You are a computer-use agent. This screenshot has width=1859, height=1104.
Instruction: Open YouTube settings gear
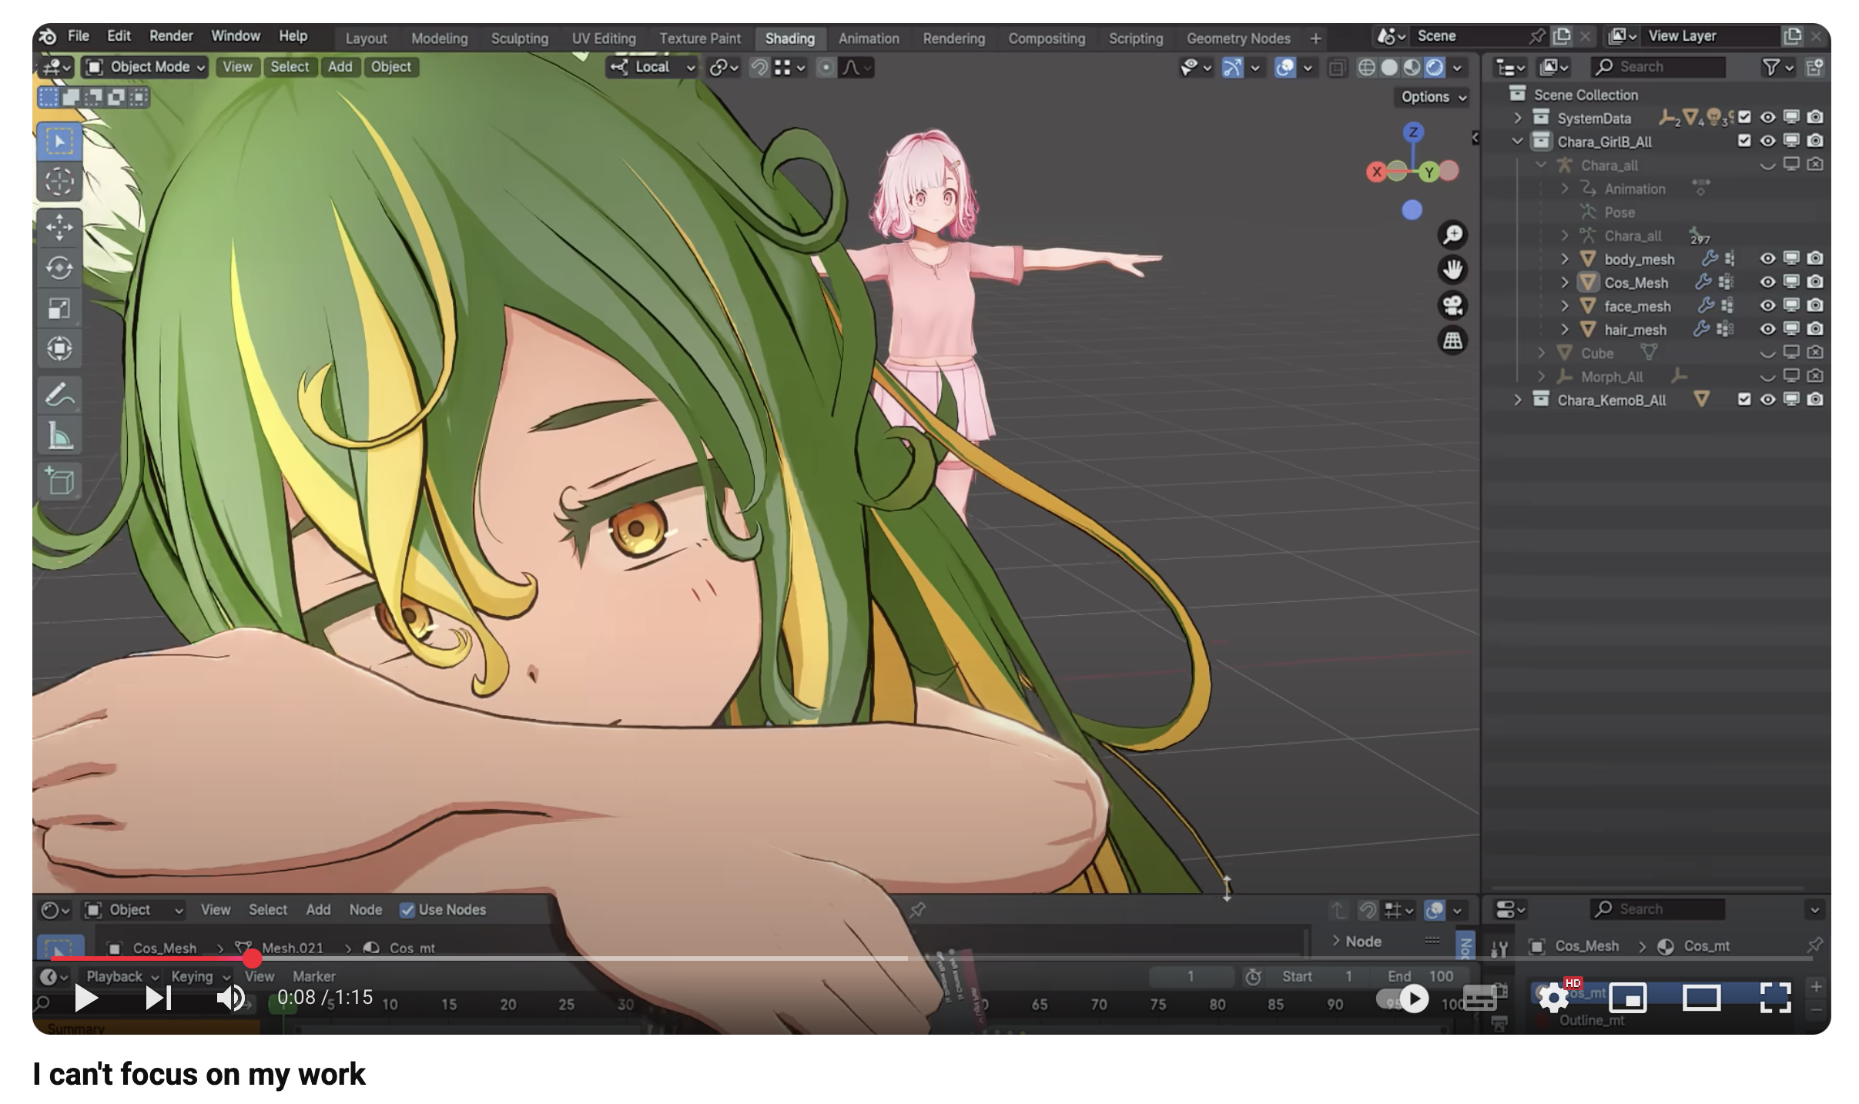pyautogui.click(x=1554, y=998)
